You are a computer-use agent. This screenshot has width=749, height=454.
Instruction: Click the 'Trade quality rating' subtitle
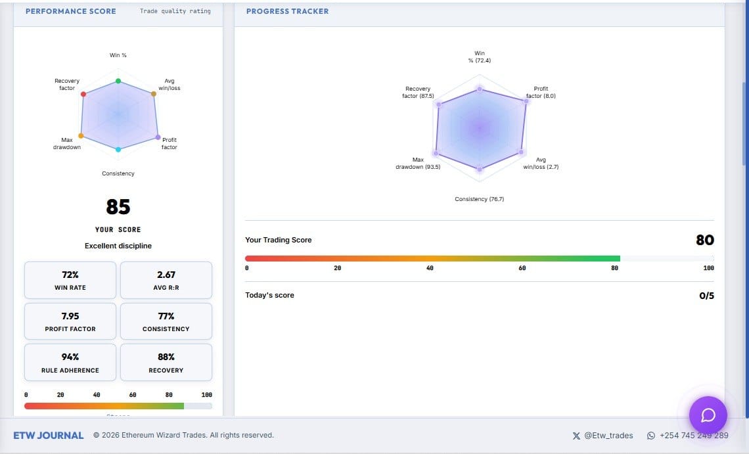tap(175, 11)
